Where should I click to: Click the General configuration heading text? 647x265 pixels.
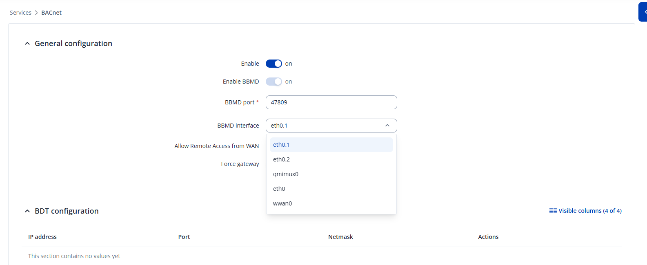(x=73, y=44)
